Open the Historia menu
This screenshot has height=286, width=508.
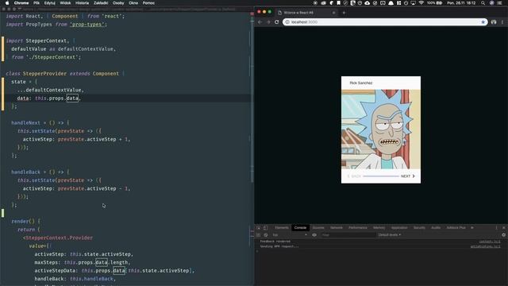[x=82, y=3]
